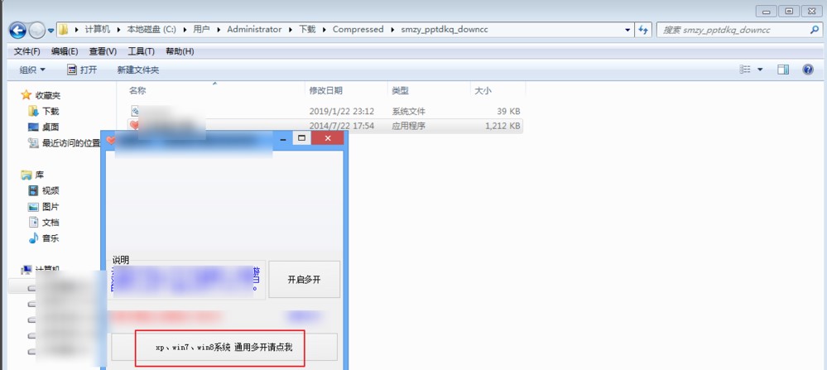This screenshot has width=827, height=370.
Task: Click the blue help question-mark icon
Action: click(808, 70)
